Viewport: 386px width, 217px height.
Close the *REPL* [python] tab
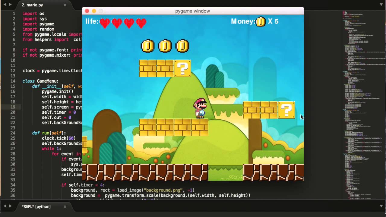coord(65,206)
